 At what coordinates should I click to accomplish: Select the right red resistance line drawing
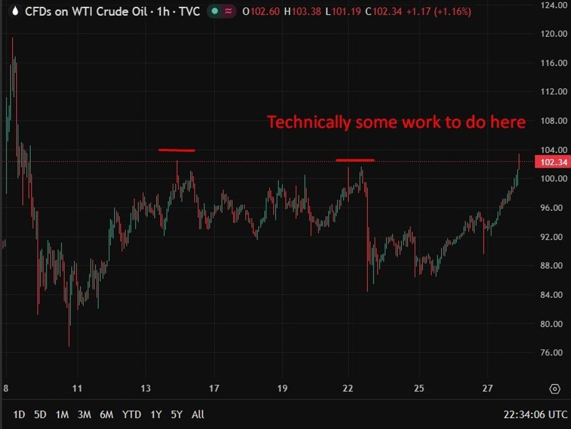[354, 160]
